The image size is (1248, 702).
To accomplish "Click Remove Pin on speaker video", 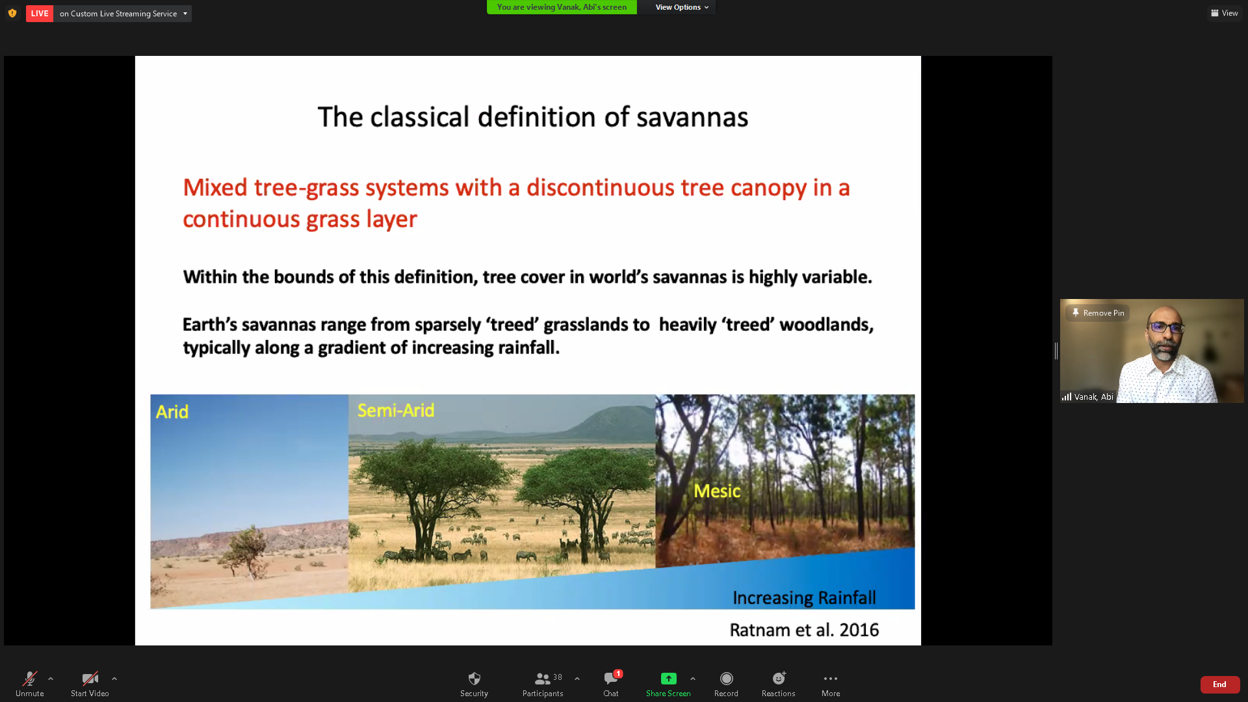I will (1097, 313).
